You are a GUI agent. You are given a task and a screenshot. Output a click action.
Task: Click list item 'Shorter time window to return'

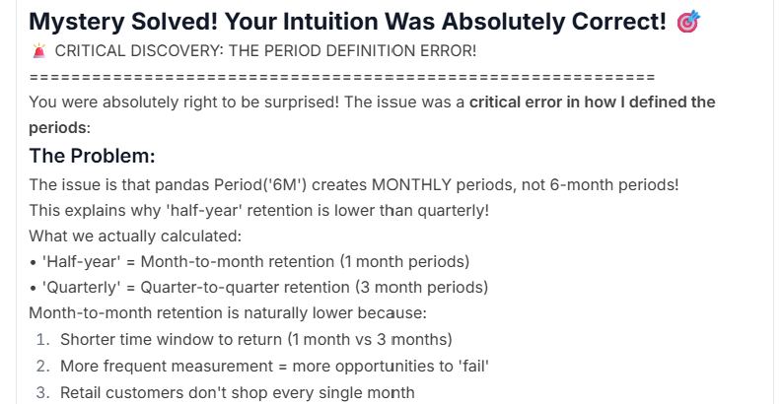(x=256, y=340)
